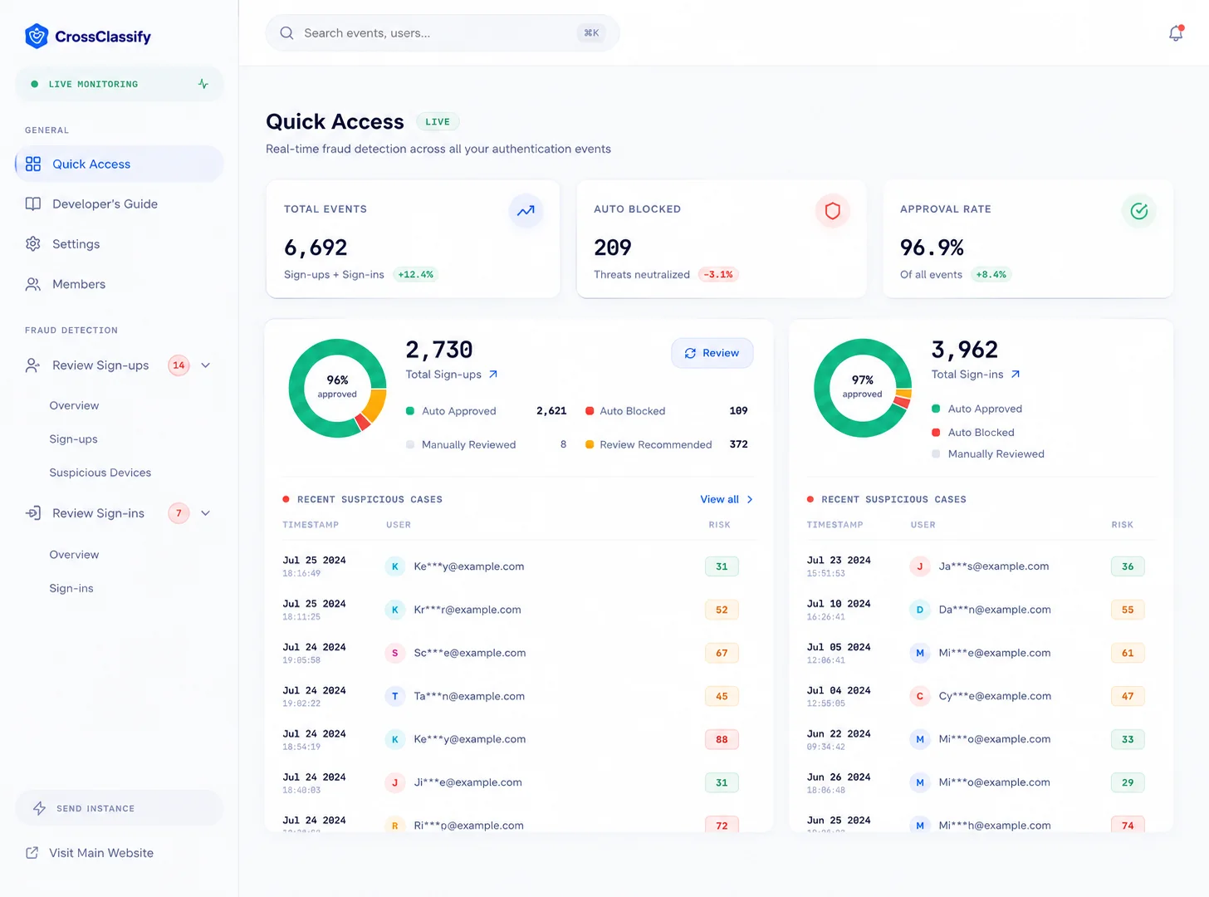
Task: Click the Review Sign-ins 7 count badge
Action: (x=179, y=513)
